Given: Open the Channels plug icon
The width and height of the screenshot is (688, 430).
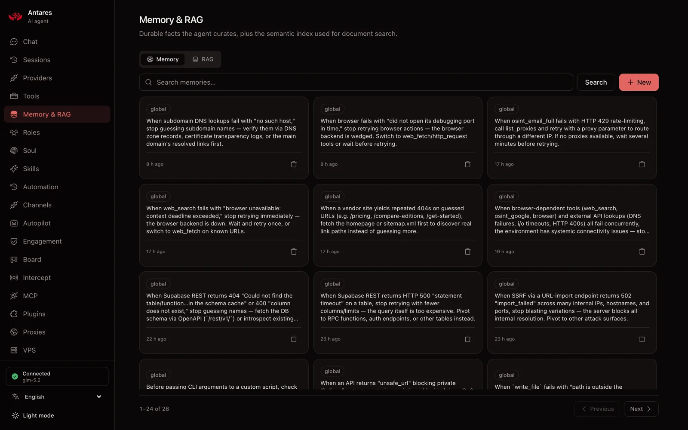Looking at the screenshot, I should [x=14, y=205].
